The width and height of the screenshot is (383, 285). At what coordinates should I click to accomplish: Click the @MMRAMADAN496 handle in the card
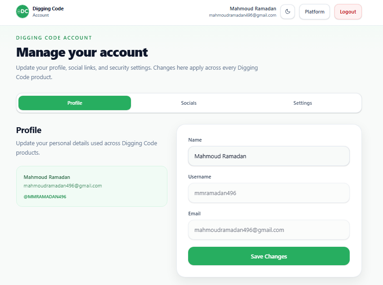click(x=45, y=197)
